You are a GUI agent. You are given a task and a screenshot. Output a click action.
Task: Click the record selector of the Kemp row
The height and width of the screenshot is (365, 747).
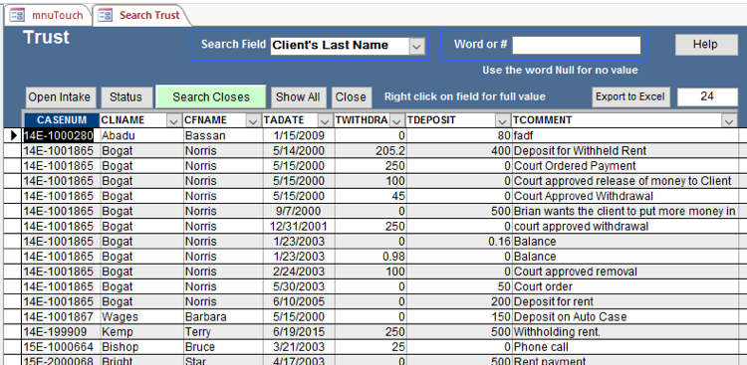pos(13,332)
